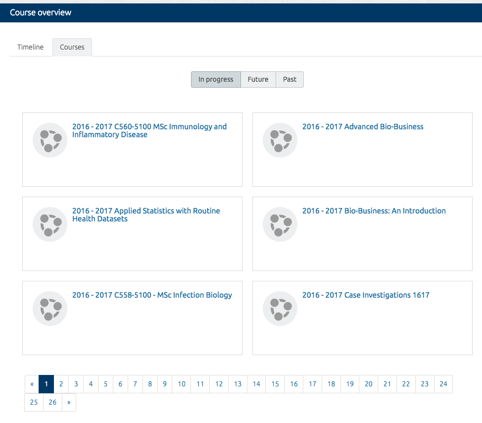Go to page 22
Viewport: 482px width, 423px height.
point(406,384)
